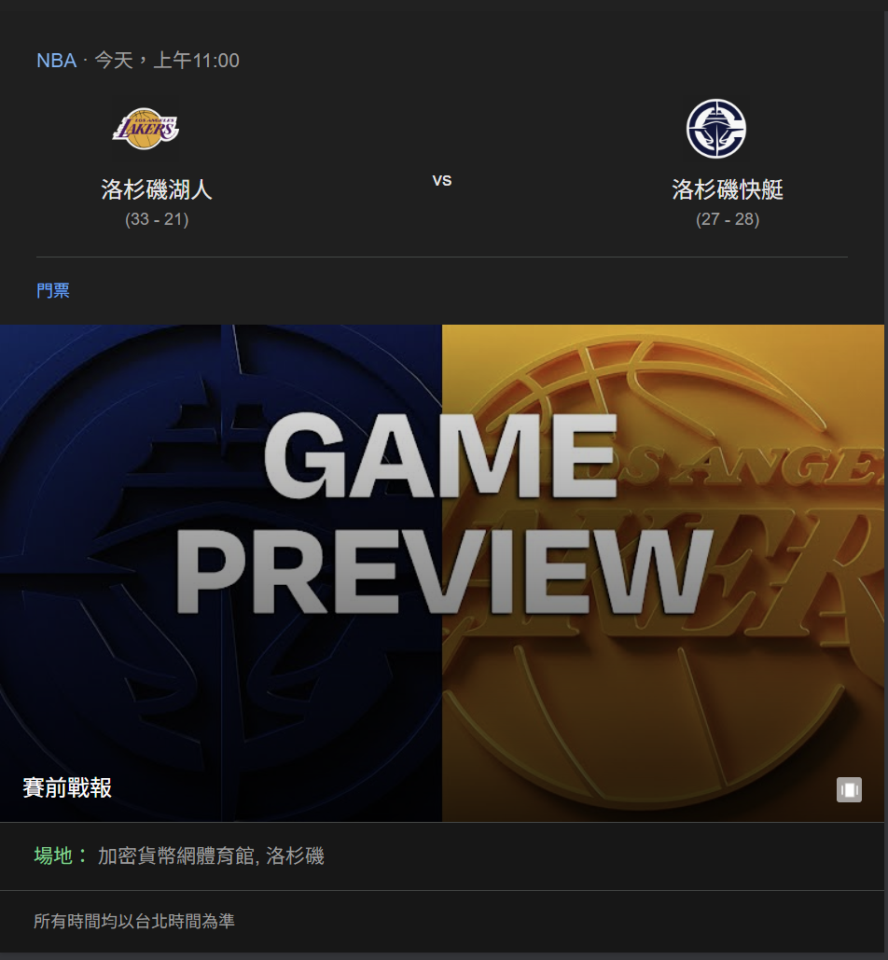Click the word GAME in the banner
Screen dimensions: 888x960
pos(440,456)
